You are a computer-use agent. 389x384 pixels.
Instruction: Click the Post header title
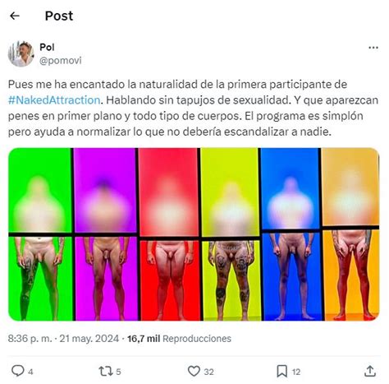(59, 16)
